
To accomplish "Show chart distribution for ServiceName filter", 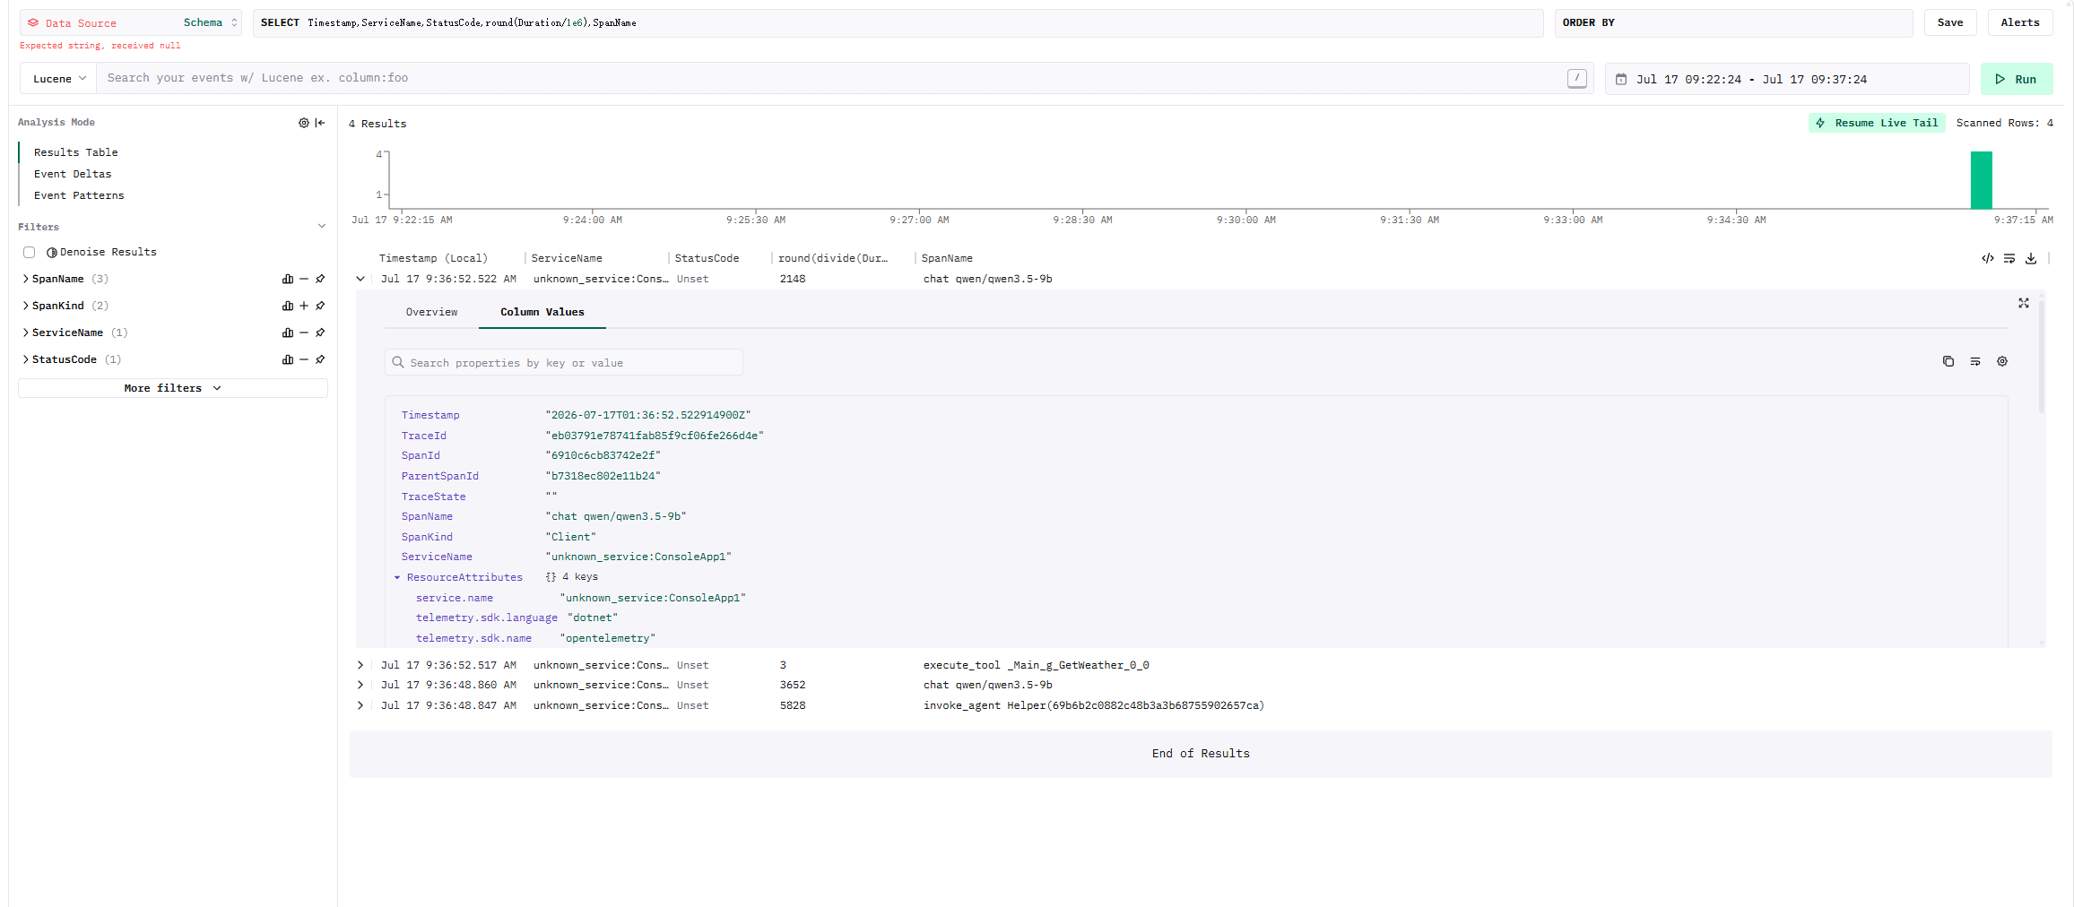I will (288, 333).
